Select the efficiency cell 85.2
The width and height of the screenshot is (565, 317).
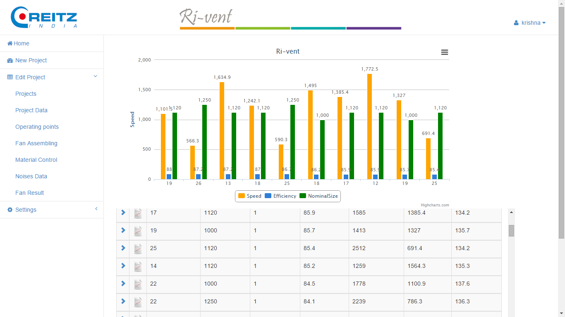pyautogui.click(x=325, y=267)
